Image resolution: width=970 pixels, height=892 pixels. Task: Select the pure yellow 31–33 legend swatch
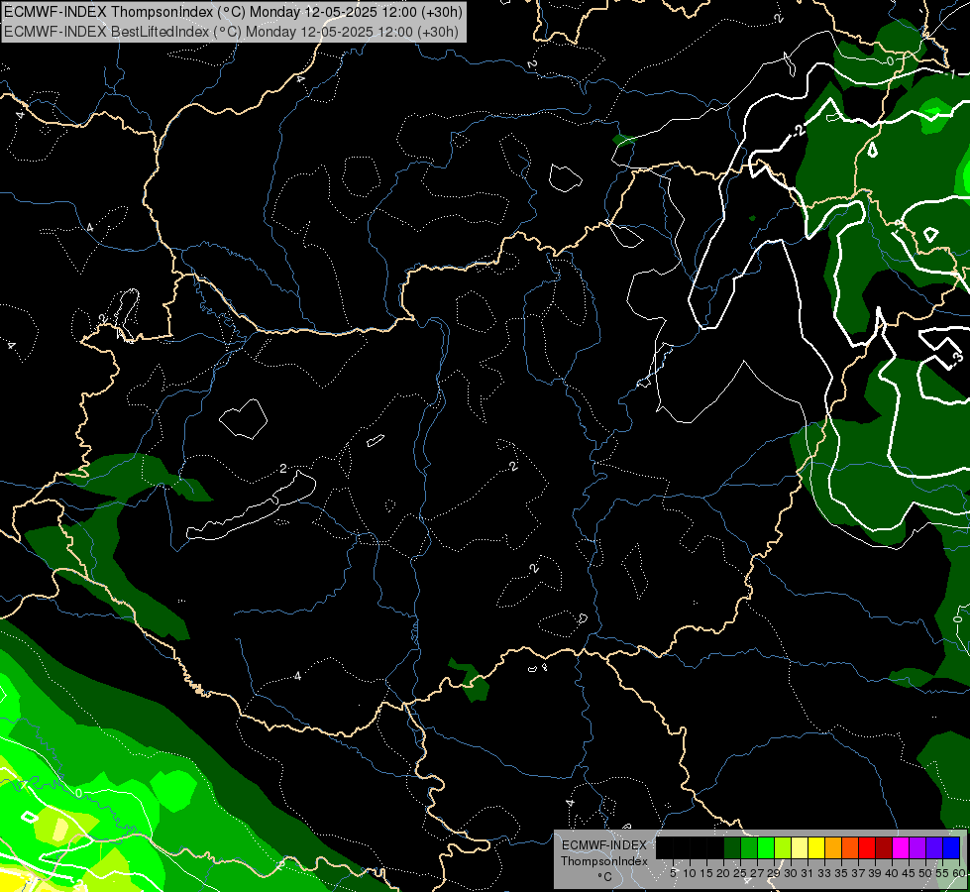click(x=816, y=847)
